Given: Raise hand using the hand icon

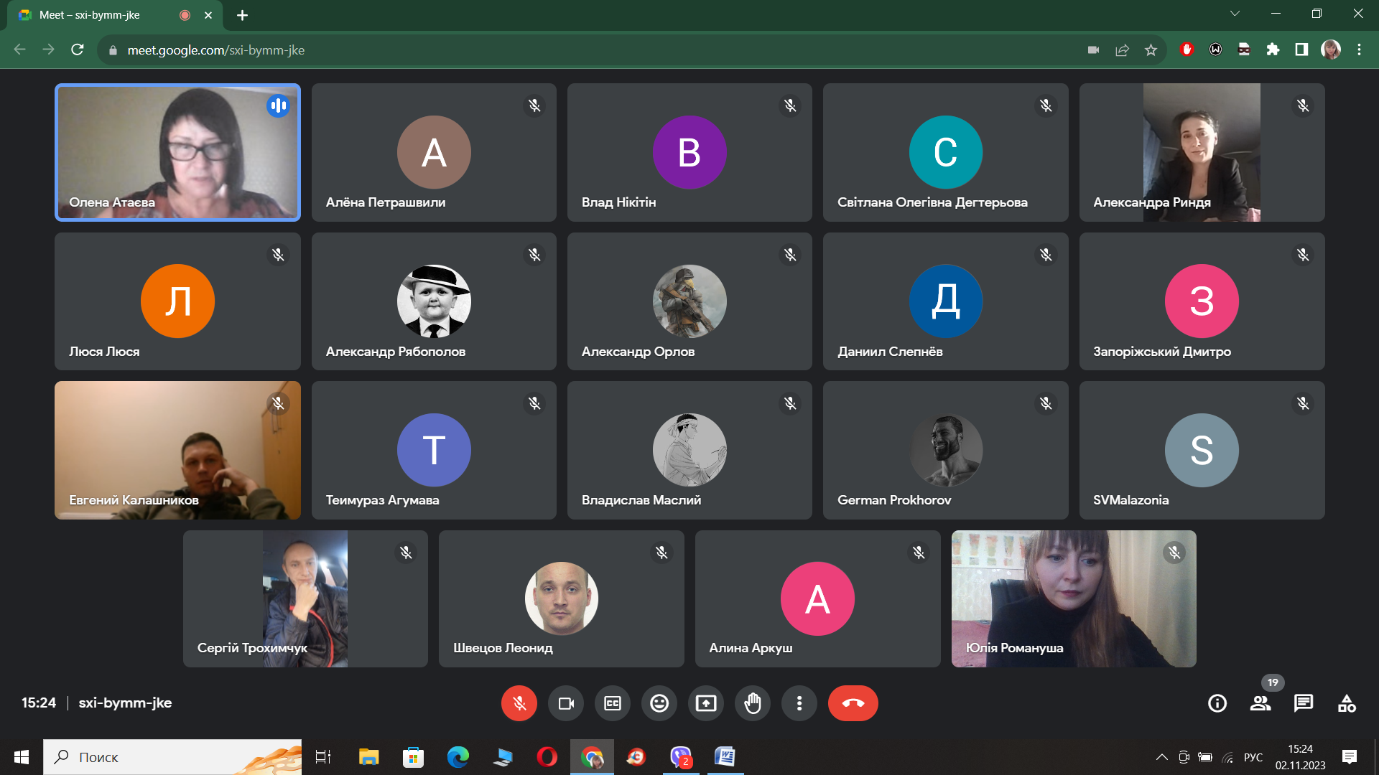Looking at the screenshot, I should [x=753, y=703].
